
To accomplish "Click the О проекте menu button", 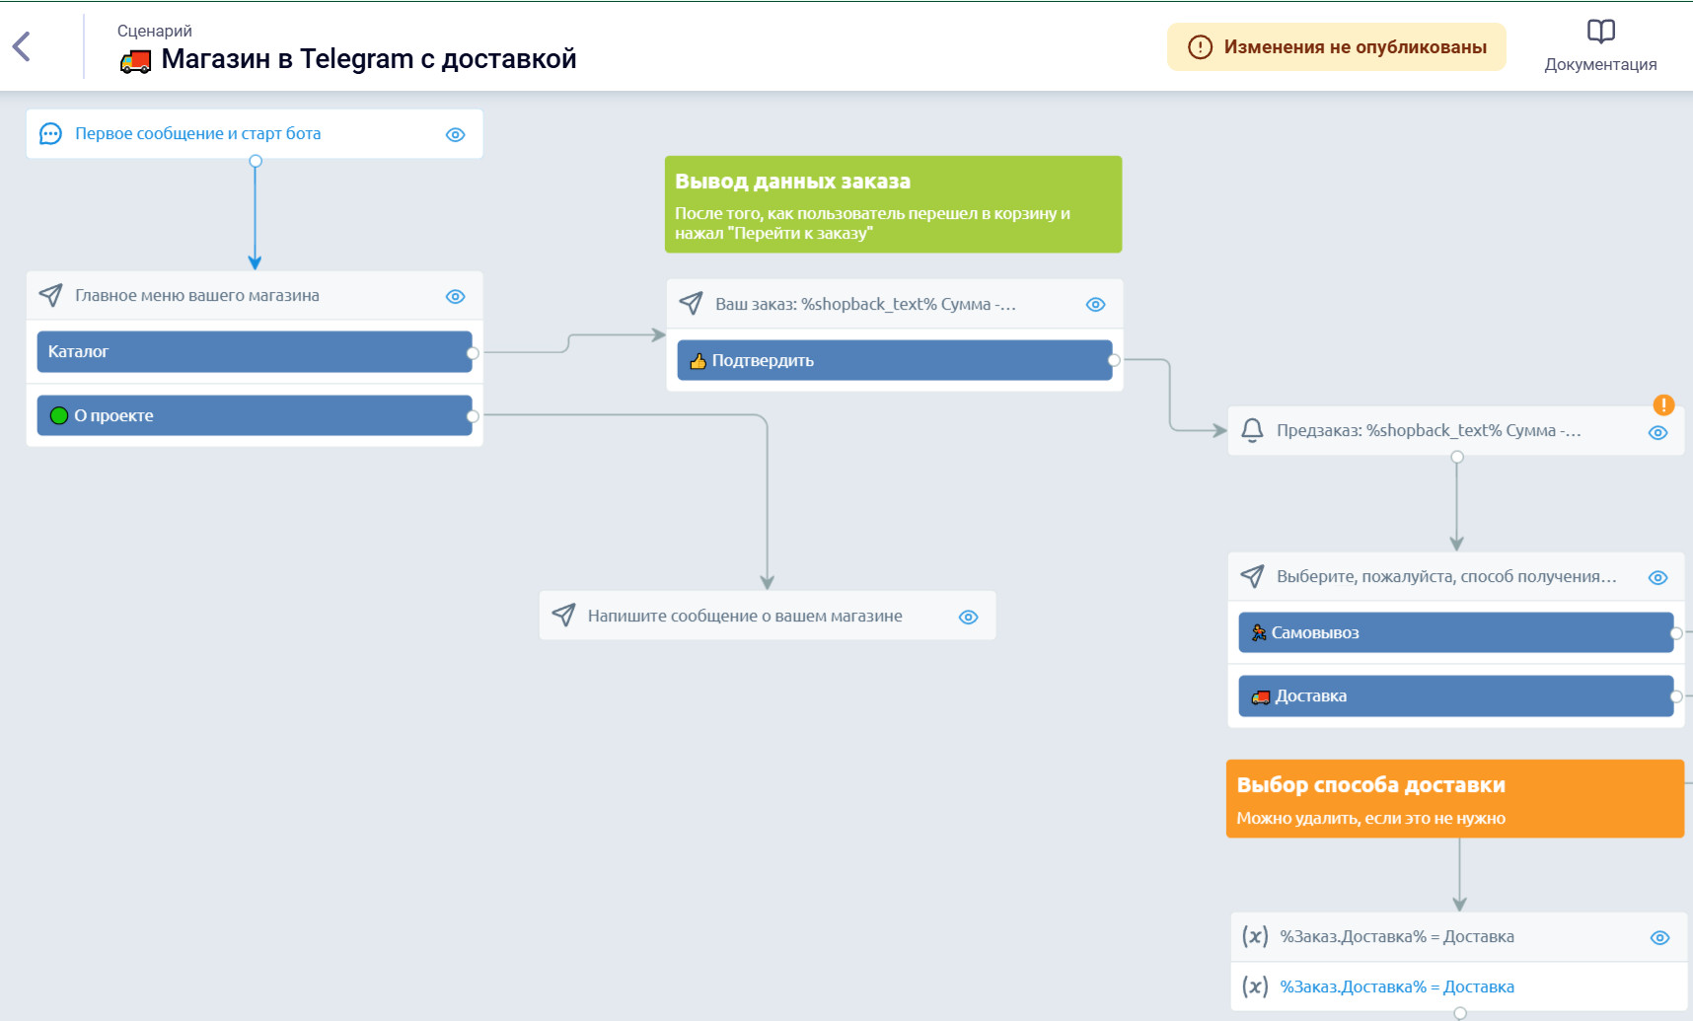I will point(254,415).
